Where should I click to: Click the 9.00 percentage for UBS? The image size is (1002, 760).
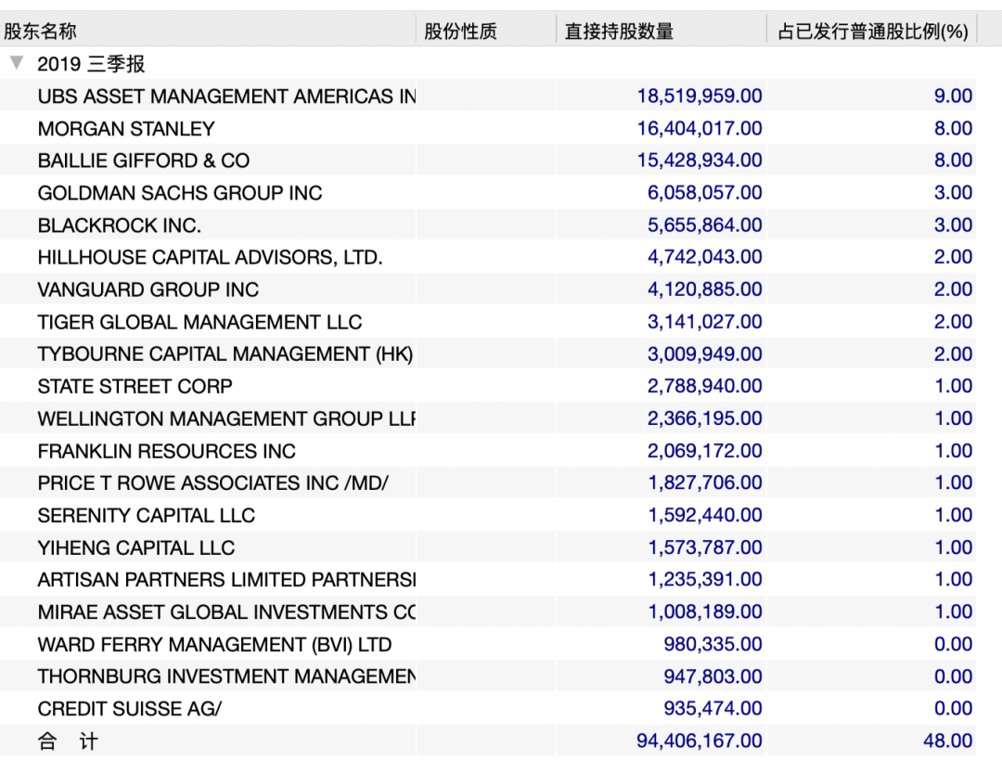pos(953,96)
